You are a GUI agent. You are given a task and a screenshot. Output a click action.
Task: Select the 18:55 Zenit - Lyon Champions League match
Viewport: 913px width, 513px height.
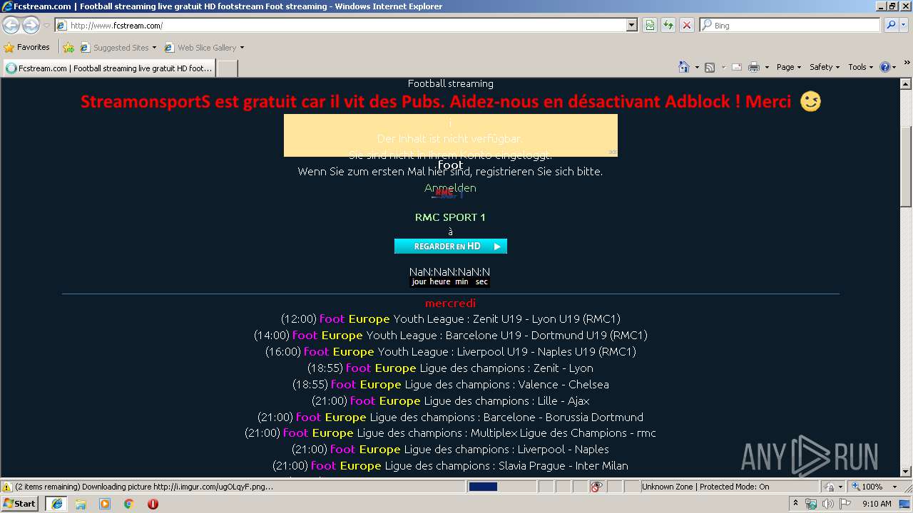pos(450,368)
